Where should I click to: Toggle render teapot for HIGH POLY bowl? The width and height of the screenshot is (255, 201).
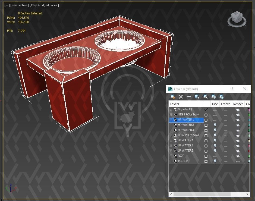(x=238, y=115)
